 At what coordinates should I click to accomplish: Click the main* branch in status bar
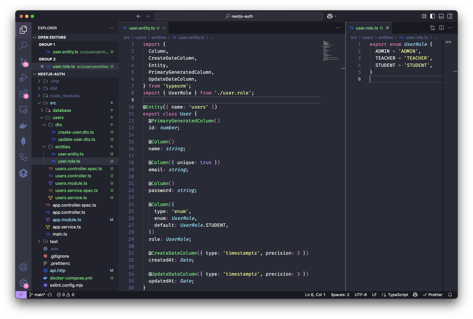[37, 295]
